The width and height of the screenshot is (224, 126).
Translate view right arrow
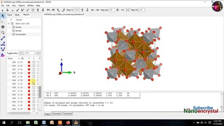pos(97,10)
